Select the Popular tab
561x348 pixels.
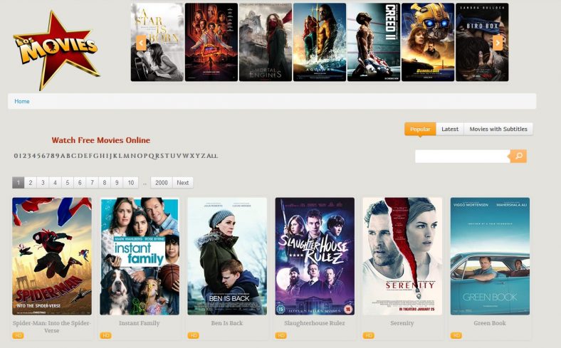420,129
